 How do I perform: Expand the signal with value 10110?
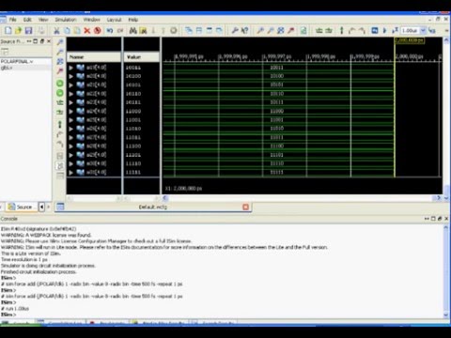pos(71,94)
